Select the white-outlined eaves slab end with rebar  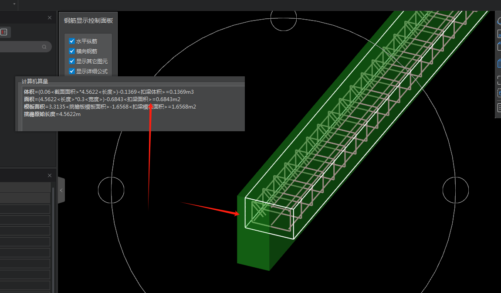pos(269,218)
